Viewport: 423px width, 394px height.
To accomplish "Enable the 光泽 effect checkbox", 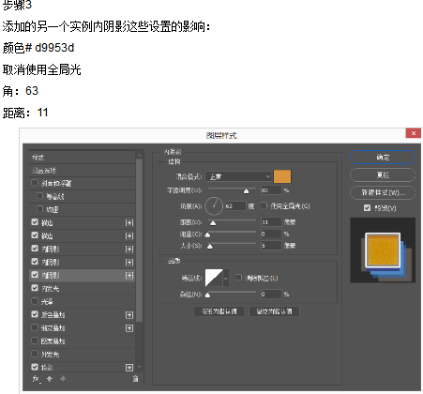I will (x=35, y=301).
